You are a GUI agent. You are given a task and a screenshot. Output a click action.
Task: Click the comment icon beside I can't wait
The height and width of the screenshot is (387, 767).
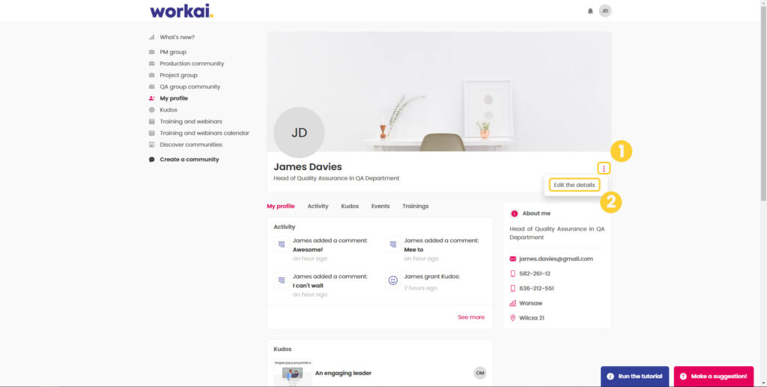282,280
